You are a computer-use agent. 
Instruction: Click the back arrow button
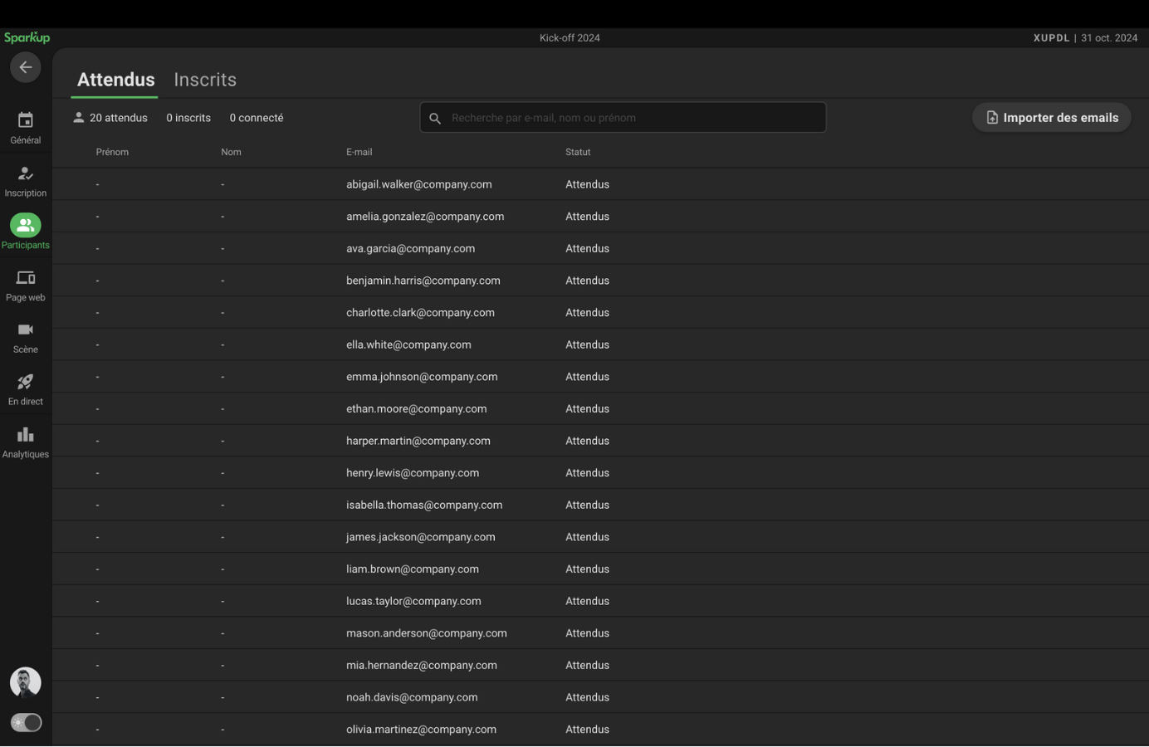tap(26, 67)
